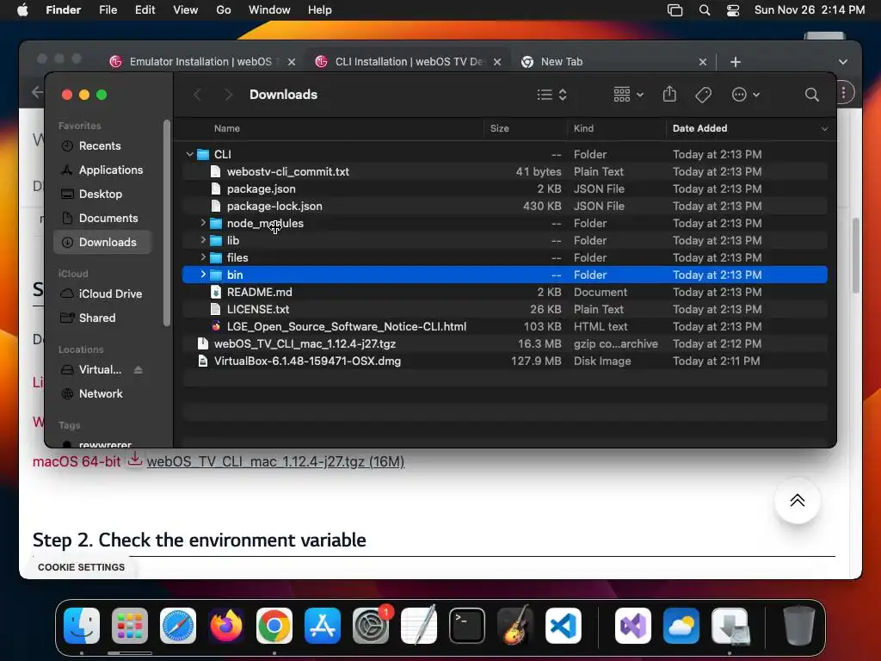Go back with Finder back arrow
Viewport: 881px width, 661px height.
click(197, 95)
